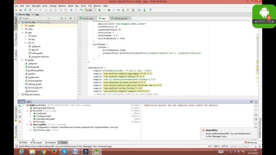The image size is (276, 155).
Task: Click the Copy toolbar icon
Action: 50,10
